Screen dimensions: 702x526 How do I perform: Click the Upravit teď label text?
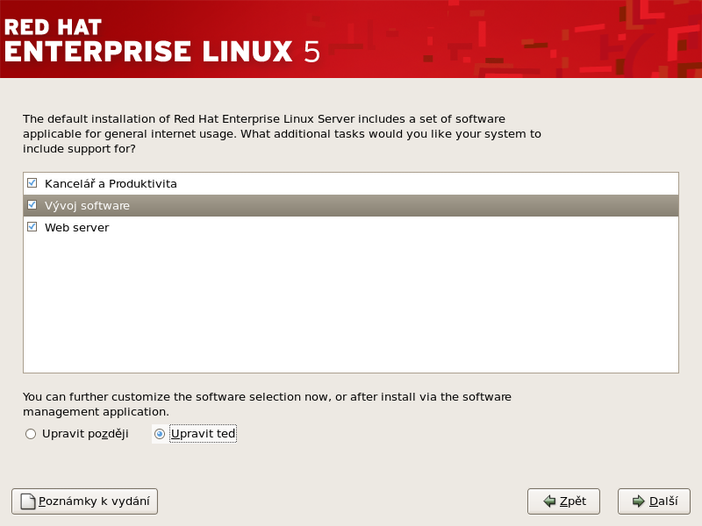coord(203,434)
